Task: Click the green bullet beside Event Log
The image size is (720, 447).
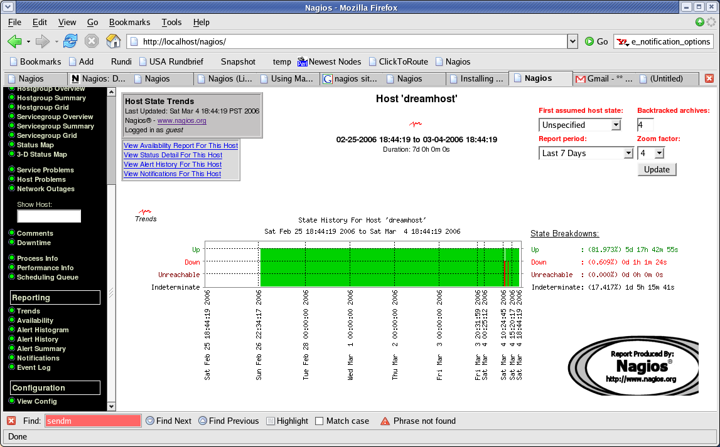Action: [x=12, y=367]
